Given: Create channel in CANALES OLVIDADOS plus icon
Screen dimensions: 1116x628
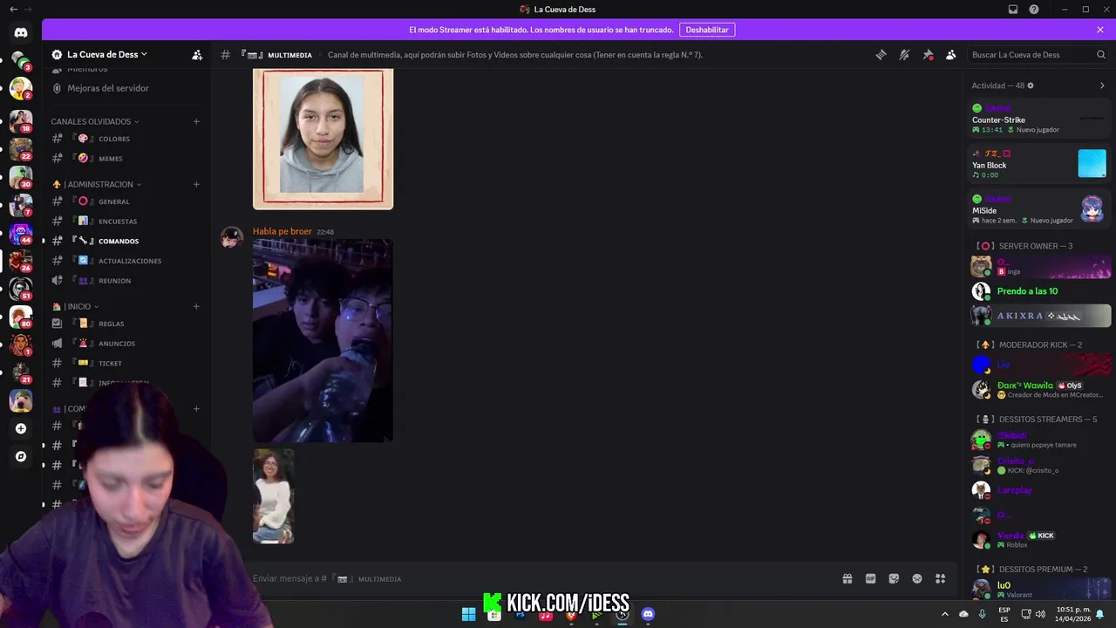Looking at the screenshot, I should pos(196,121).
